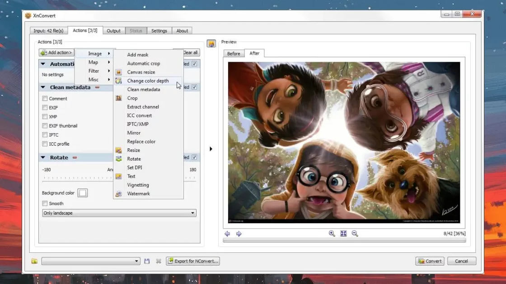
Task: Switch to the Output tab
Action: tap(113, 31)
